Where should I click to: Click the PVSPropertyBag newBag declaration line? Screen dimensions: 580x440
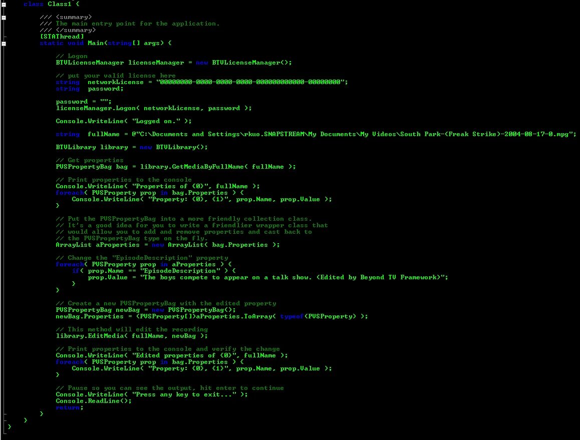point(146,310)
